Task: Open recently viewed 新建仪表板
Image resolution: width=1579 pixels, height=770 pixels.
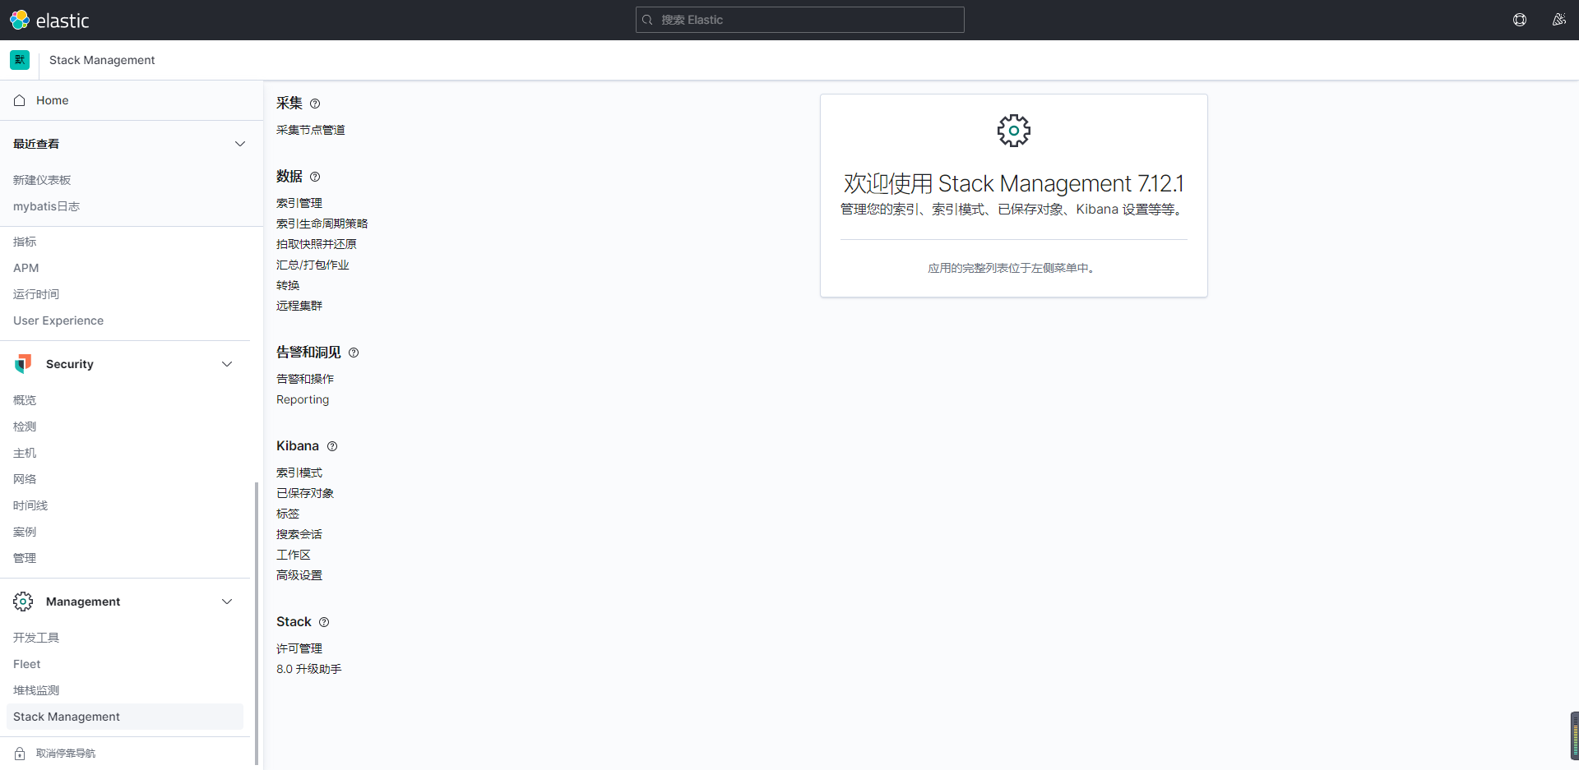Action: (x=42, y=180)
